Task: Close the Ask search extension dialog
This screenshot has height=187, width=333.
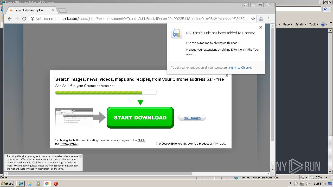Action: [227, 75]
